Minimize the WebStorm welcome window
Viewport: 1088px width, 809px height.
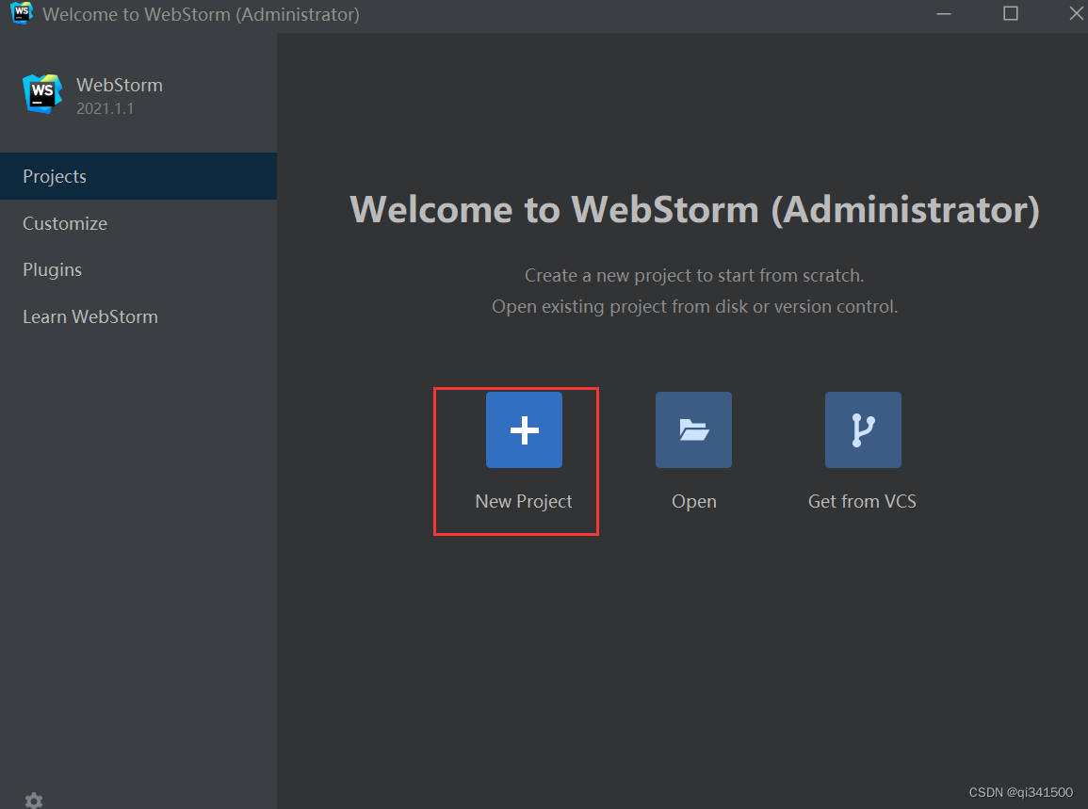click(x=944, y=14)
